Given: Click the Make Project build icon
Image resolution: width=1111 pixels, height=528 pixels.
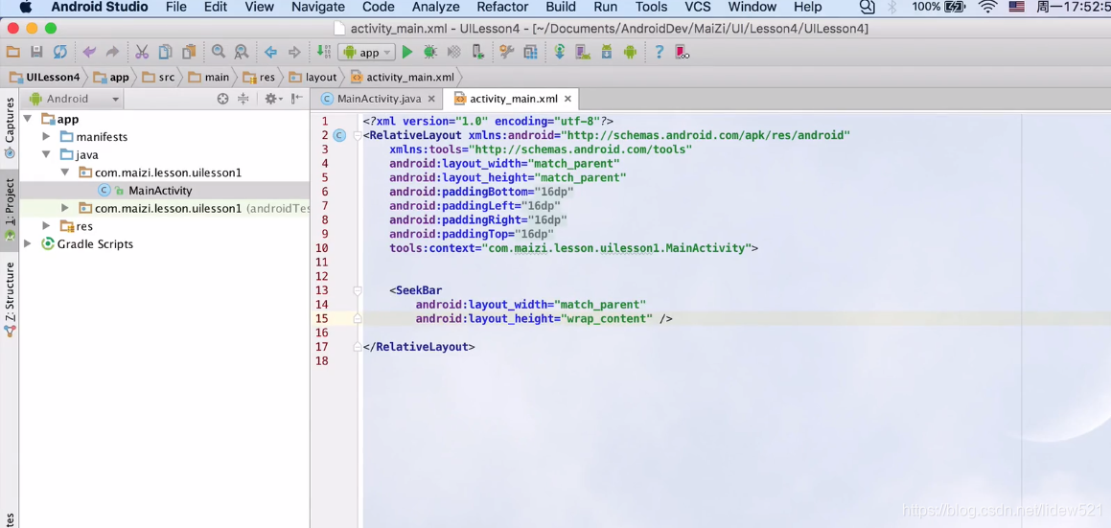Looking at the screenshot, I should point(323,52).
